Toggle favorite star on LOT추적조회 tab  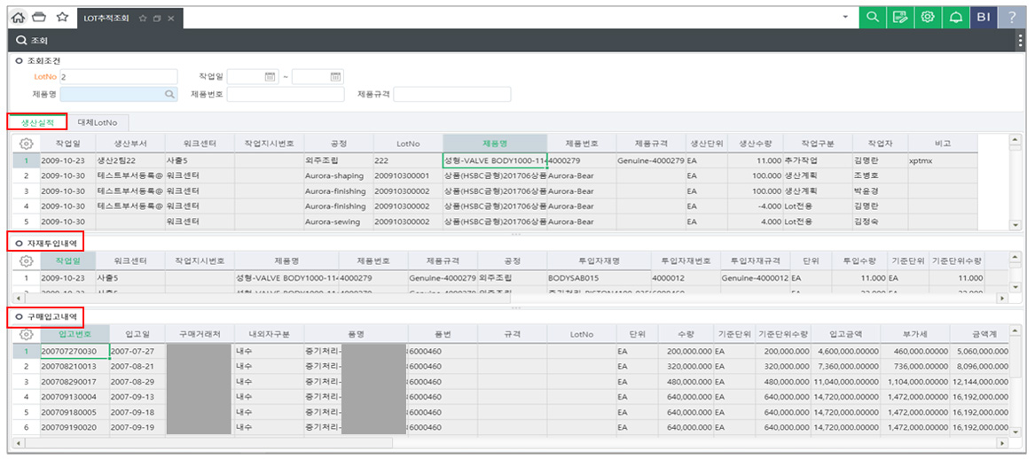(143, 19)
